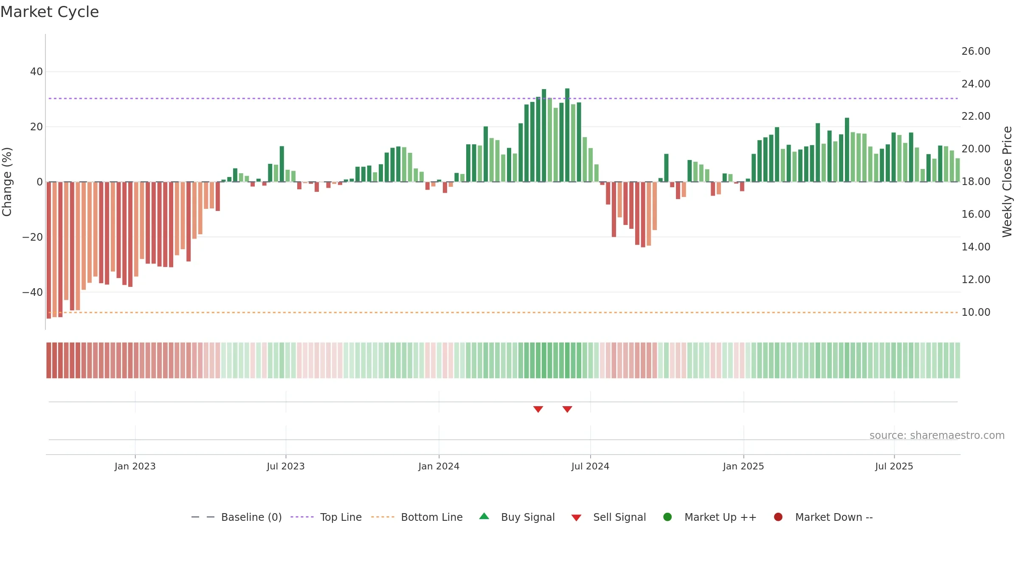Click the 20 tick on the Change axis
Image resolution: width=1019 pixels, height=573 pixels.
tap(37, 127)
